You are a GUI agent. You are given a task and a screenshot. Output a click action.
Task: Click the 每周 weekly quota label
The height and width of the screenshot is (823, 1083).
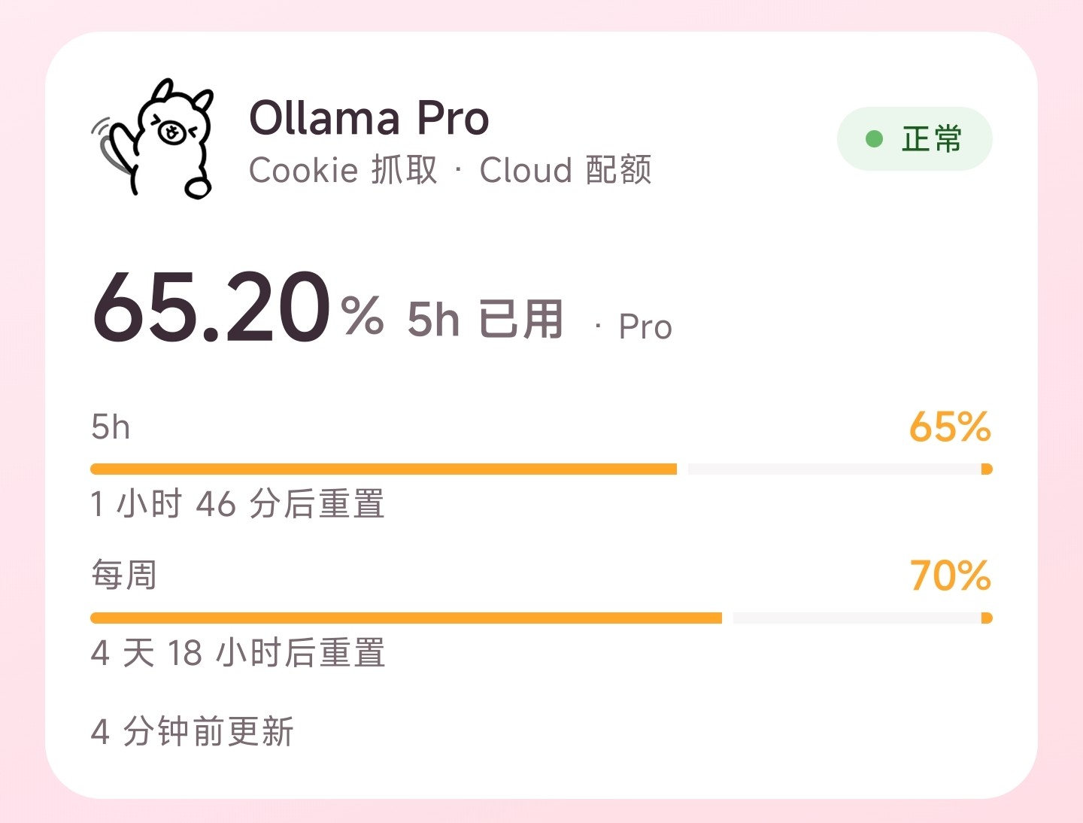[x=124, y=575]
